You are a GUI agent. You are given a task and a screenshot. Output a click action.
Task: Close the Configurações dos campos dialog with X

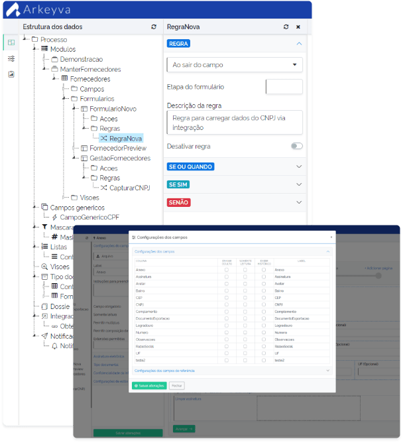pos(331,237)
